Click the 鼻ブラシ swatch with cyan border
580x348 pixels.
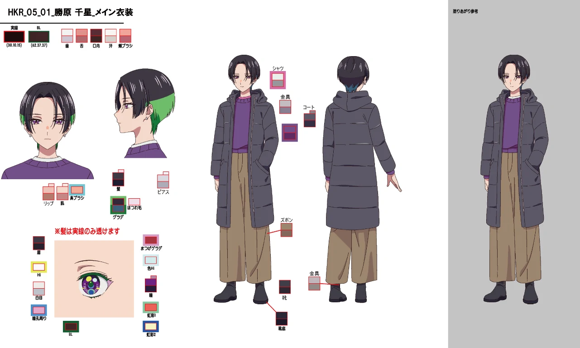tap(77, 190)
